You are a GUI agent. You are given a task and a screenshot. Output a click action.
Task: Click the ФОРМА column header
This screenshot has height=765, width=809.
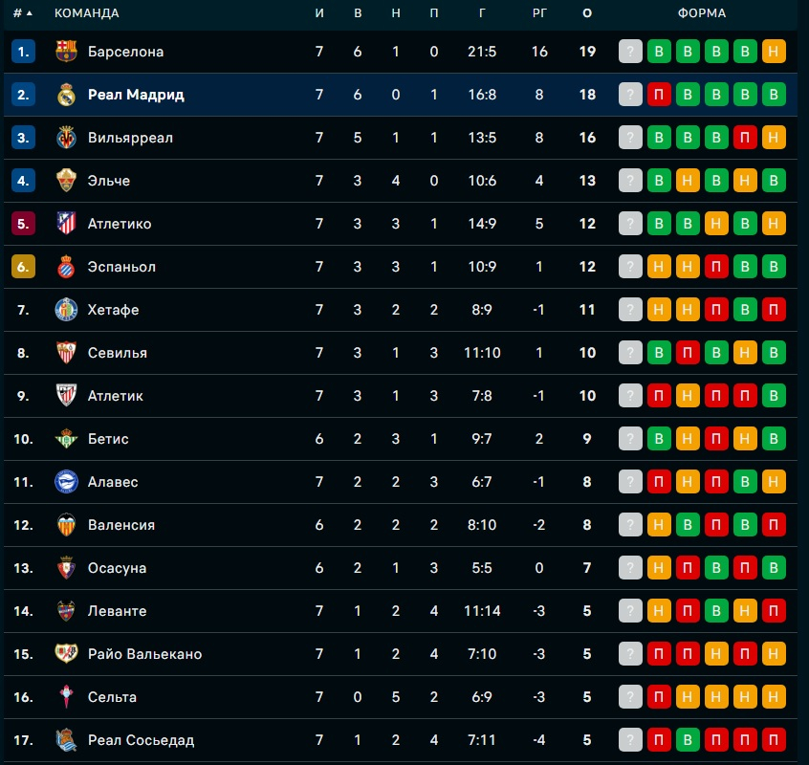coord(702,12)
